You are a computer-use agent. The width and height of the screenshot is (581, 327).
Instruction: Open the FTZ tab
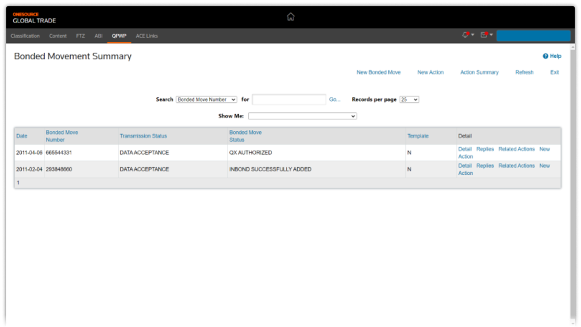80,36
